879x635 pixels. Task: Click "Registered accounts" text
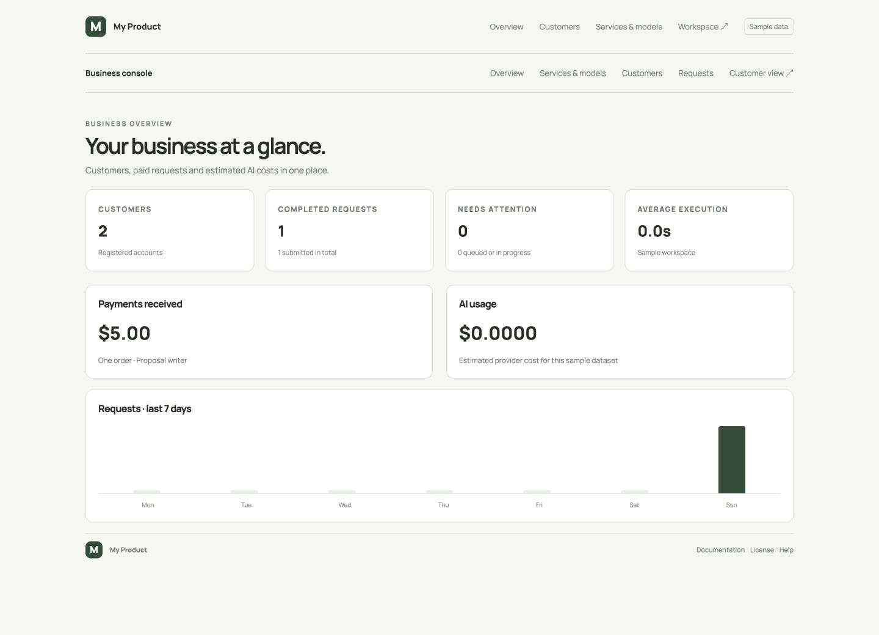coord(131,253)
